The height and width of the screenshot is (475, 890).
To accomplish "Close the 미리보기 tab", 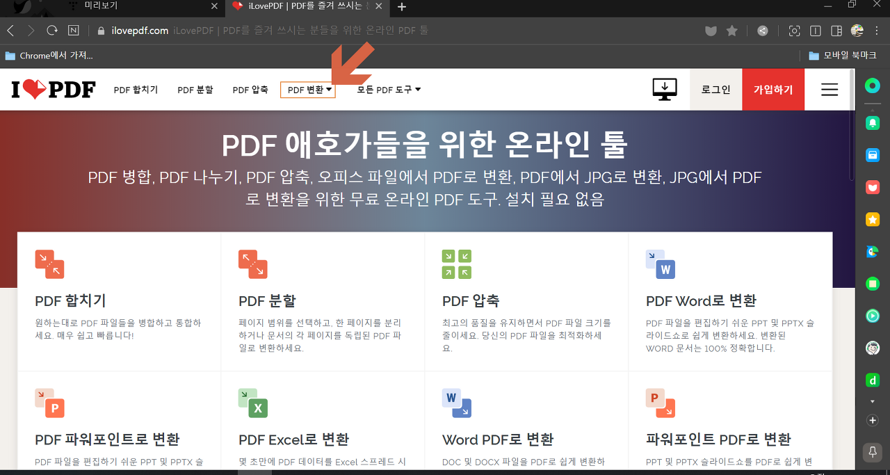I will pos(214,6).
